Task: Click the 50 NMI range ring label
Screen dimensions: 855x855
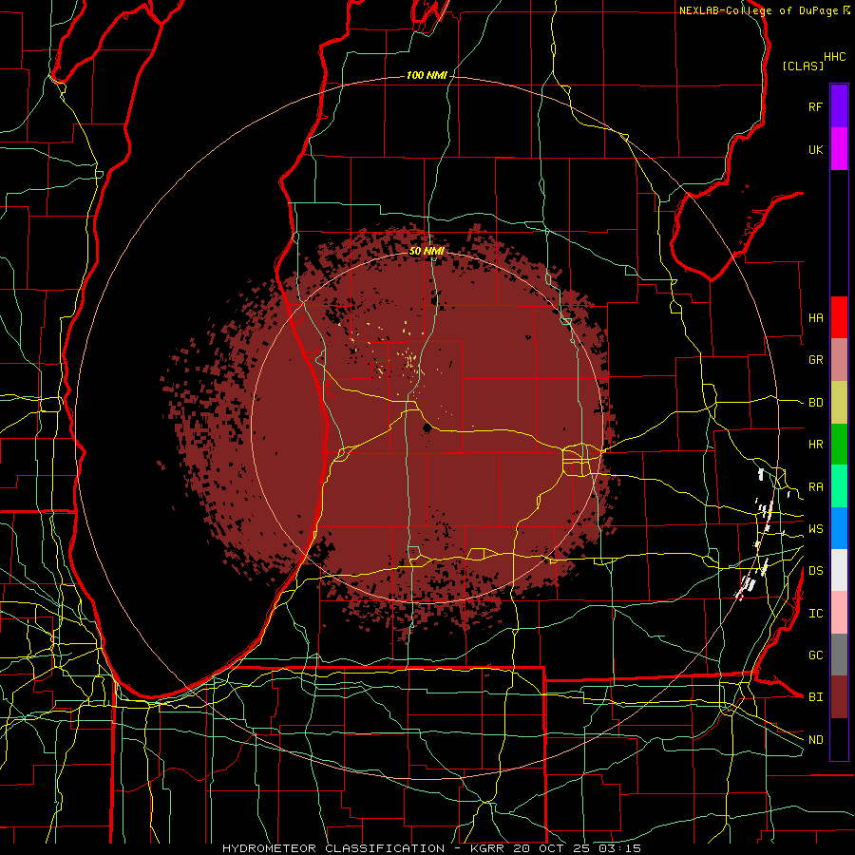Action: coord(427,252)
